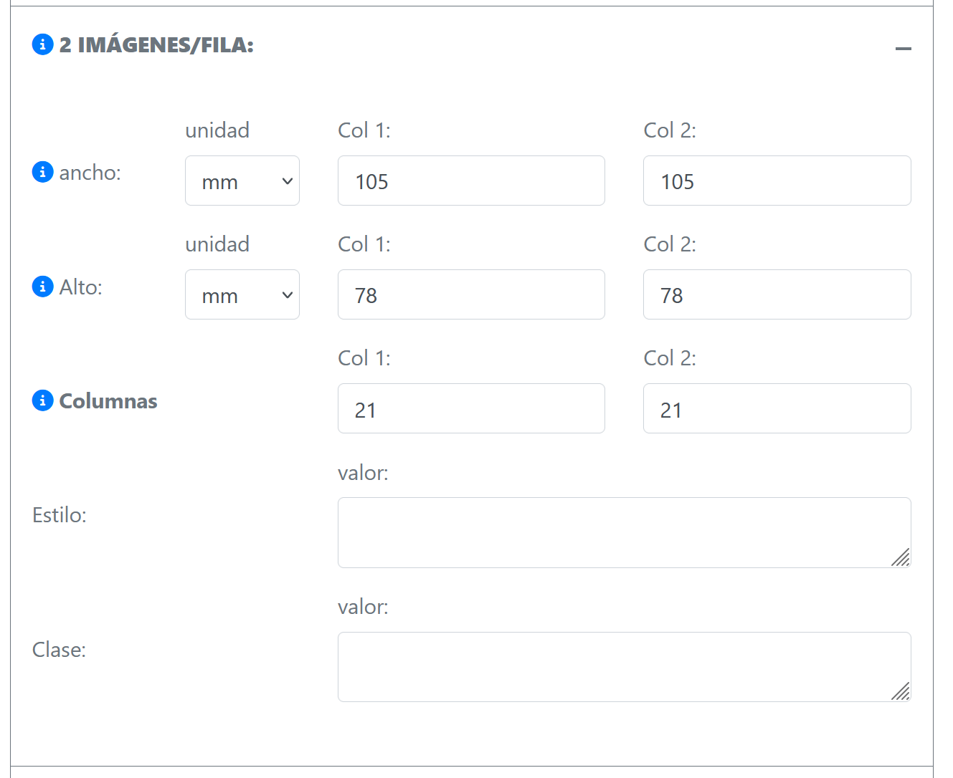Click the ancho Col 2 field
The height and width of the screenshot is (778, 953).
tap(777, 181)
